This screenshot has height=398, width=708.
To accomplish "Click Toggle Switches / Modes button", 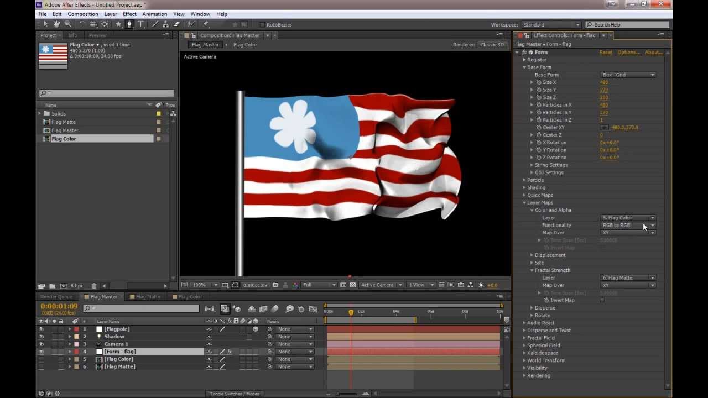I will 235,394.
